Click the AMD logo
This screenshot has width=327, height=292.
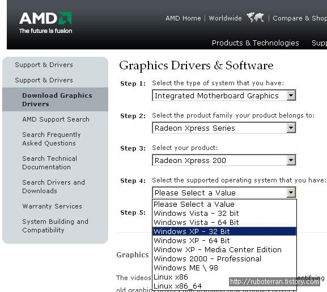pos(46,23)
